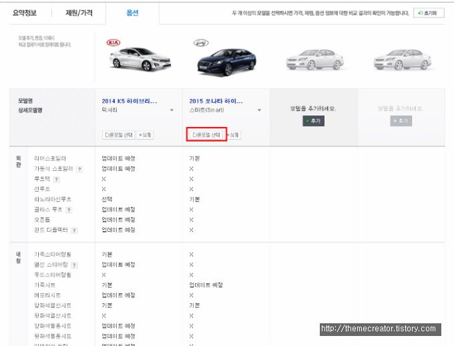
Task: Click 다른모델 선택 under the 쏘나타
Action: (206, 135)
